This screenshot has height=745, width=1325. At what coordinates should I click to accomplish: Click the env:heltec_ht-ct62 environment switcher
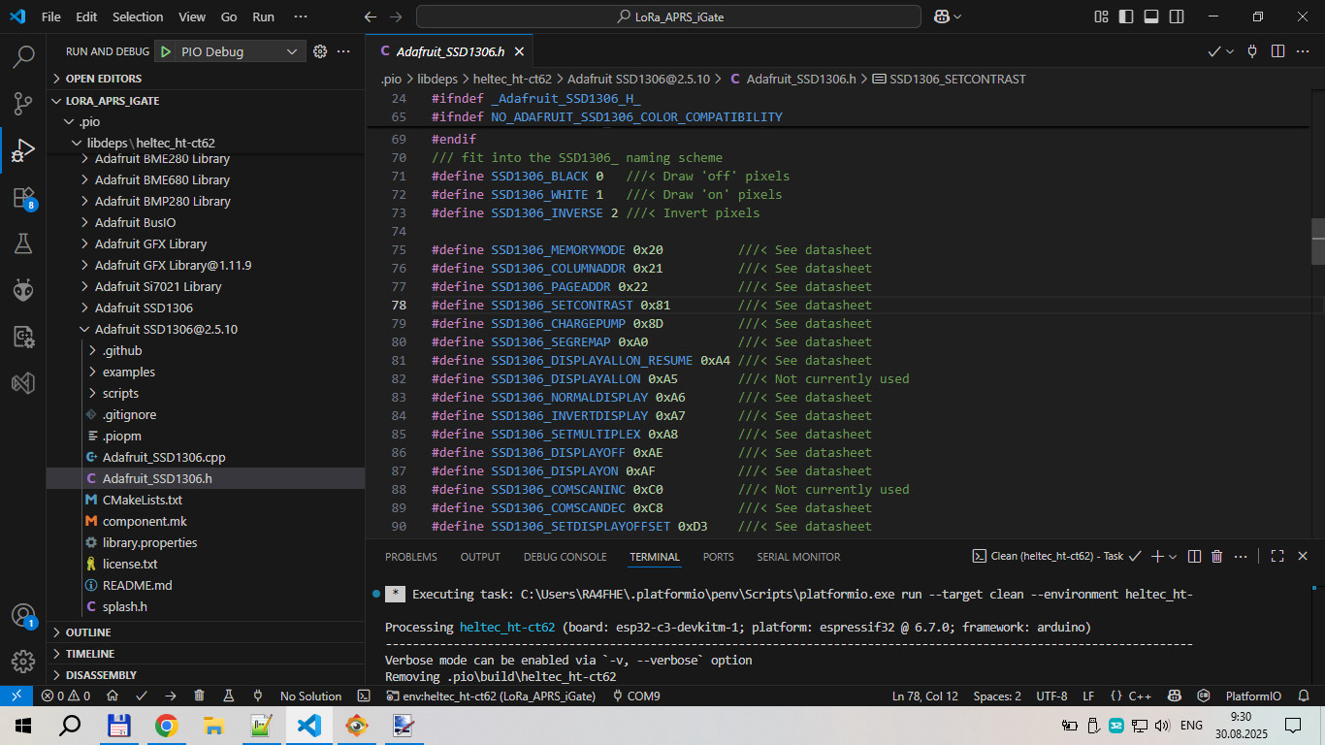[x=490, y=696]
